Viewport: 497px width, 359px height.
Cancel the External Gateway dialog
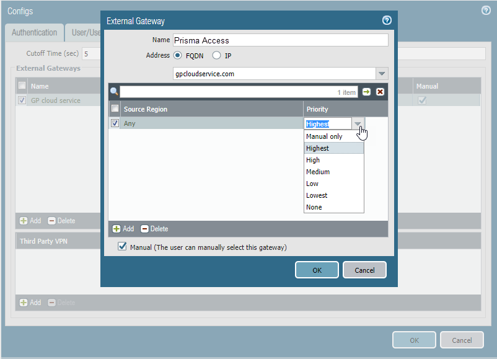(x=364, y=270)
